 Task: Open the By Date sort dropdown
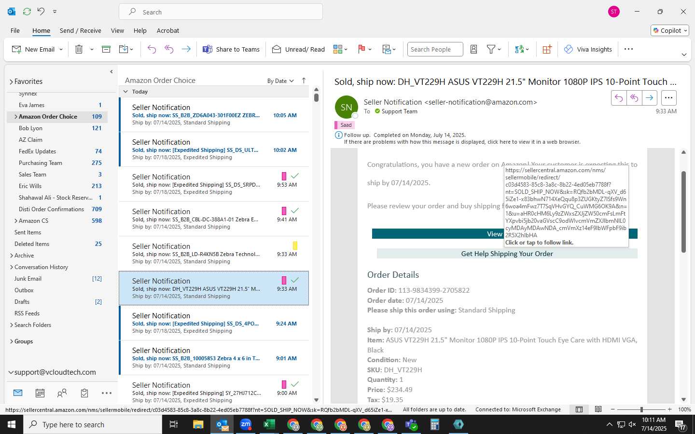tap(280, 81)
